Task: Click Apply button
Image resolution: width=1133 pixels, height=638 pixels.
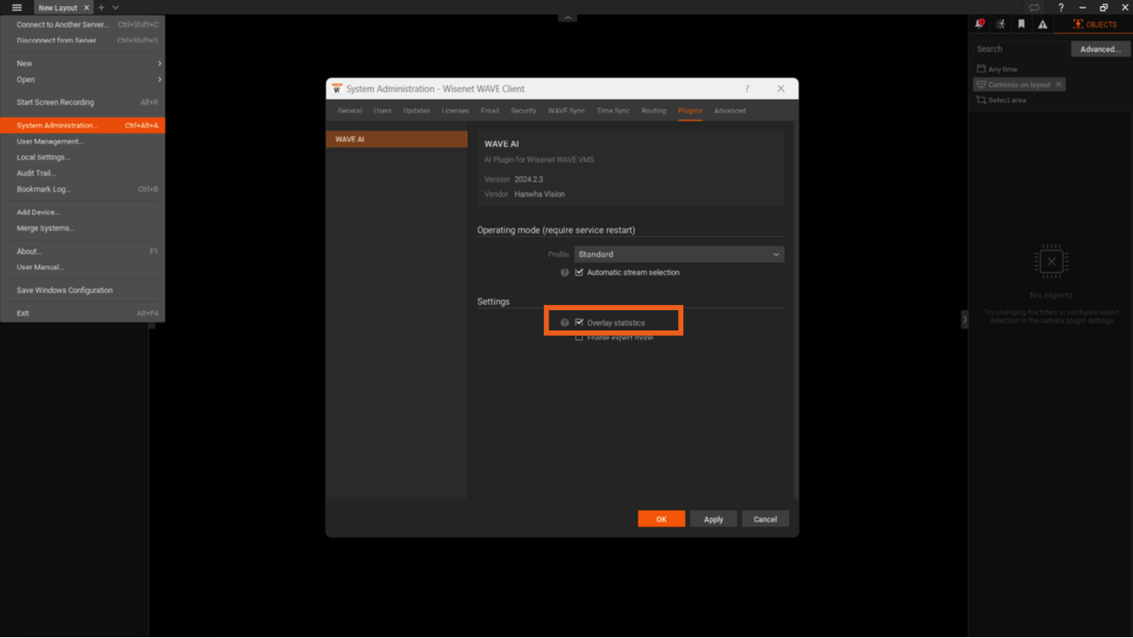Action: click(713, 519)
